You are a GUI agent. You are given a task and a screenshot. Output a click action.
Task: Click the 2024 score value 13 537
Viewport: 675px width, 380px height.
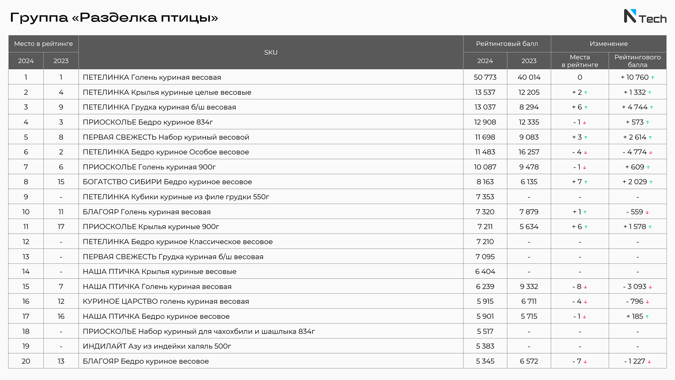[x=485, y=92]
